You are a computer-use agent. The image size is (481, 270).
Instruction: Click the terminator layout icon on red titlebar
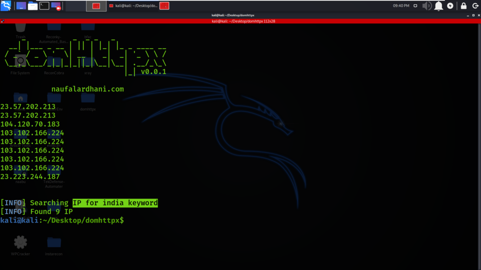click(2, 21)
